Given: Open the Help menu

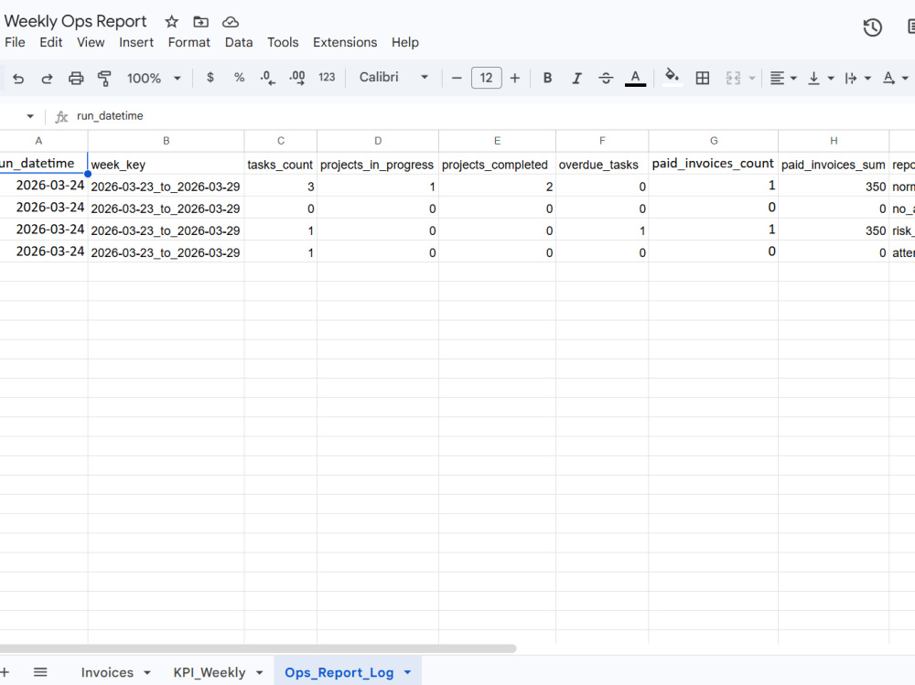Looking at the screenshot, I should tap(405, 43).
